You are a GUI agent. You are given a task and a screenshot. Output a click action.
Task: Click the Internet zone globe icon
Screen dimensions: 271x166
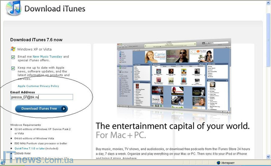(x=219, y=163)
